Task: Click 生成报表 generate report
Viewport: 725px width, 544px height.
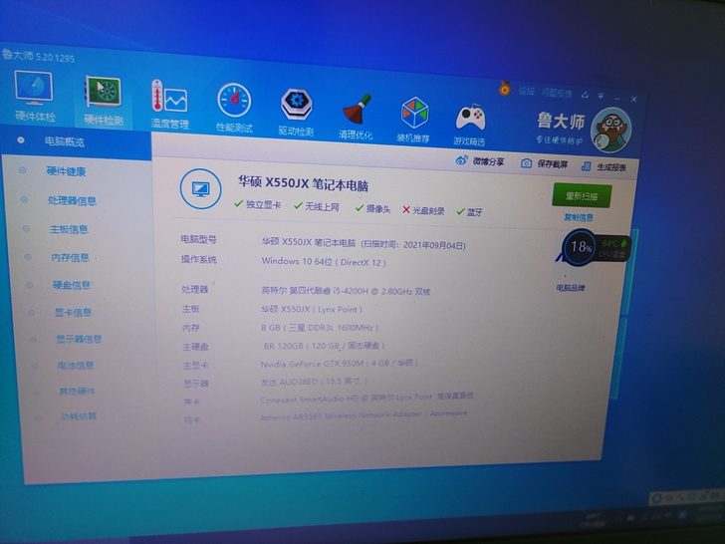Action: click(x=604, y=166)
